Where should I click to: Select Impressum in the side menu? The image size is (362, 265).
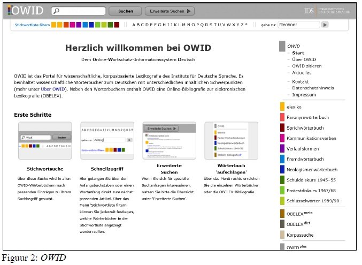[x=304, y=94]
